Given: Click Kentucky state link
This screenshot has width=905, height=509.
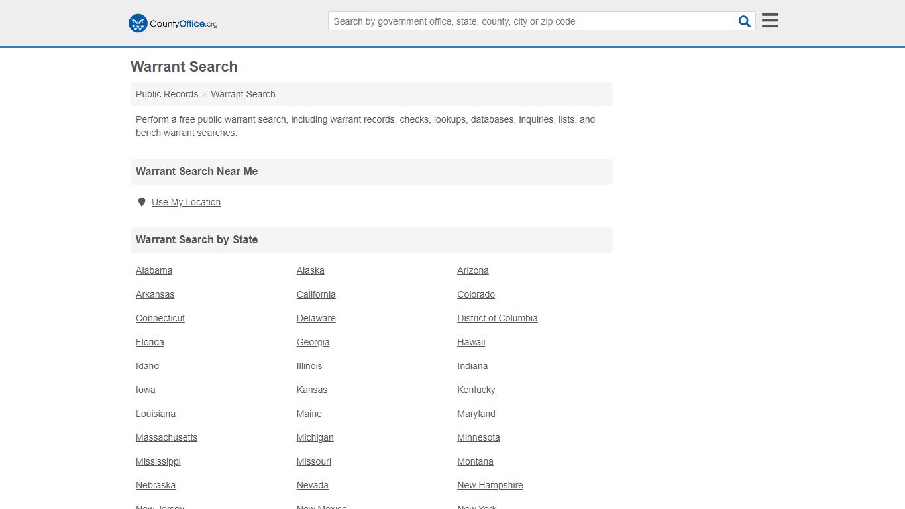Looking at the screenshot, I should (476, 390).
